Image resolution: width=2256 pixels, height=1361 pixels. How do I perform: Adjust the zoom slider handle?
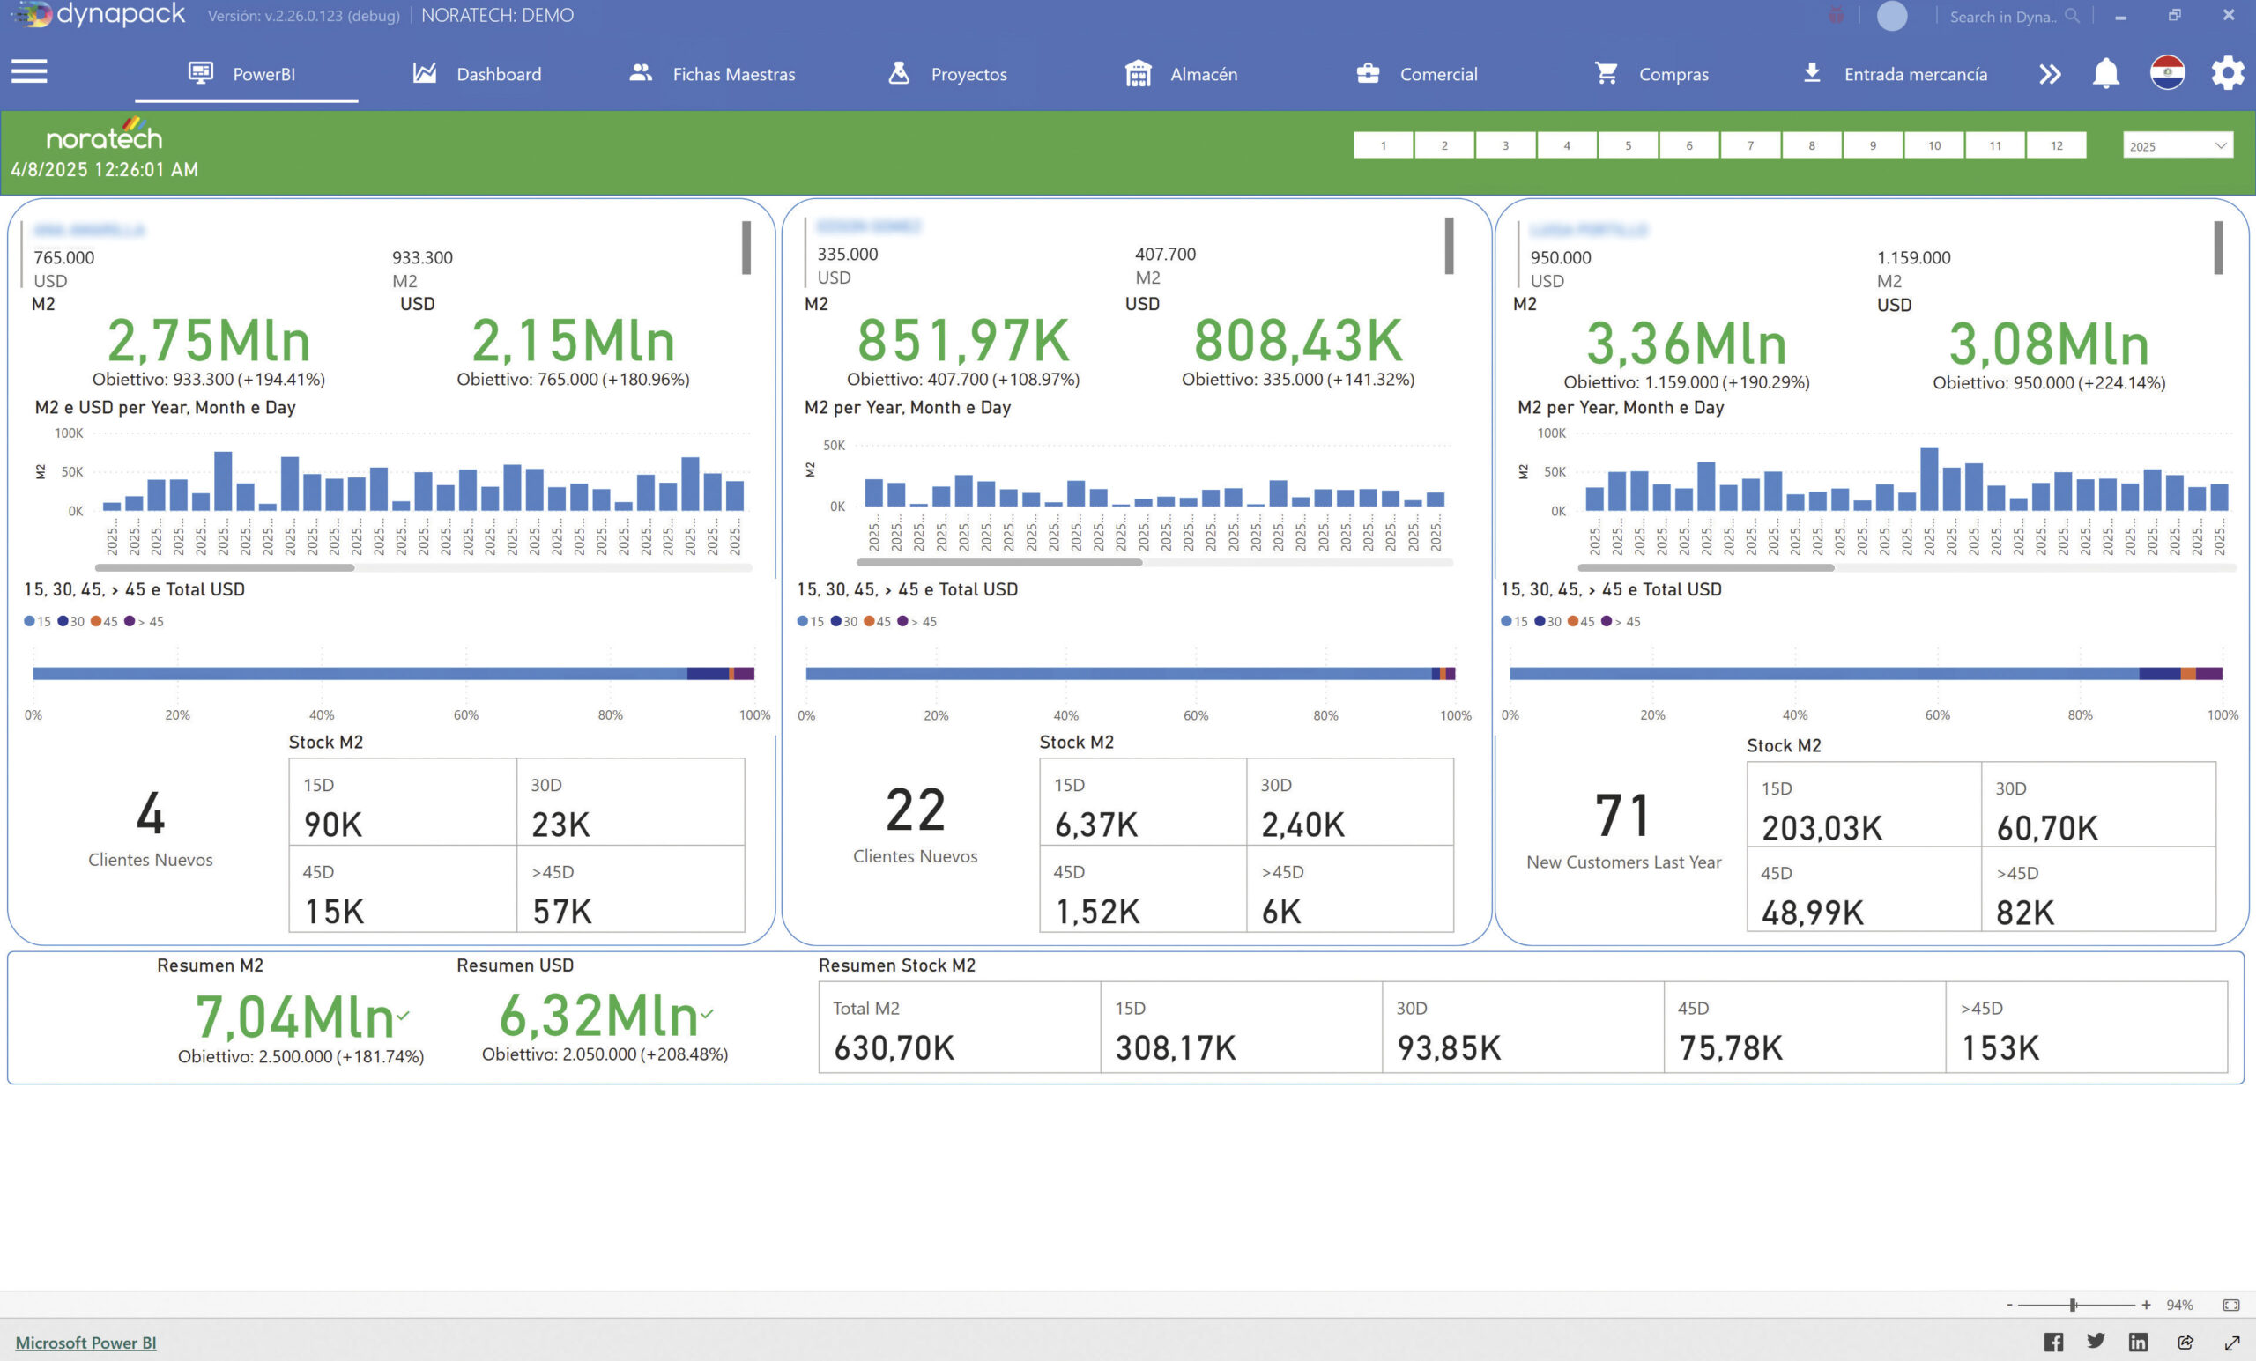2073,1306
